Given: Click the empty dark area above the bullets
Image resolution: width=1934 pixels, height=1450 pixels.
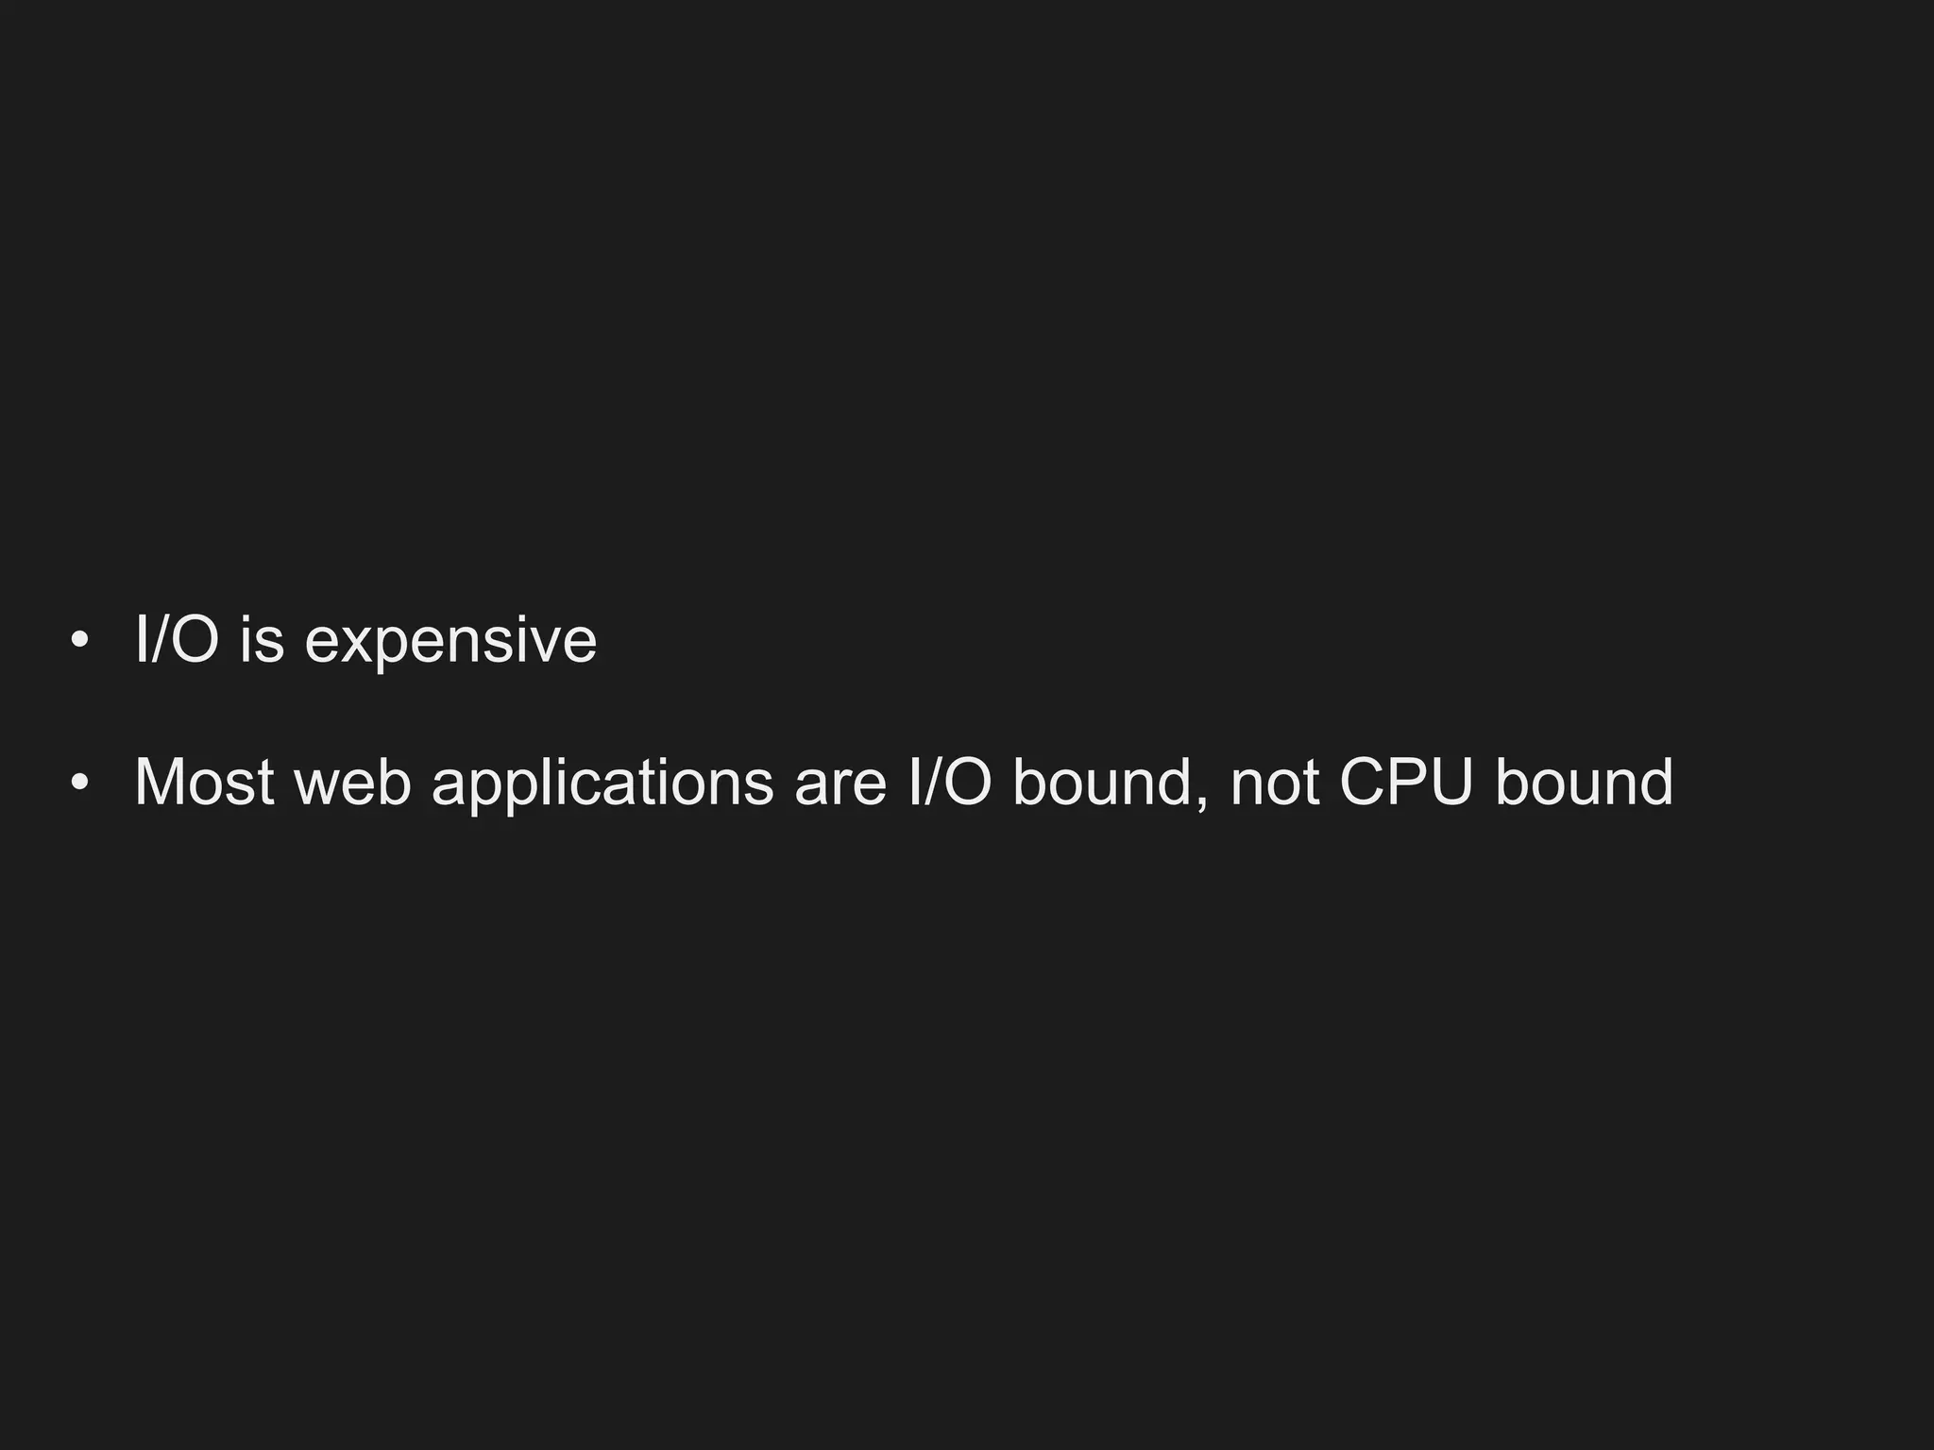Looking at the screenshot, I should click(967, 283).
